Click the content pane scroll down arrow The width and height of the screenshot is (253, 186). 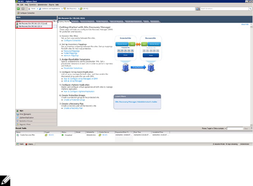point(251,125)
